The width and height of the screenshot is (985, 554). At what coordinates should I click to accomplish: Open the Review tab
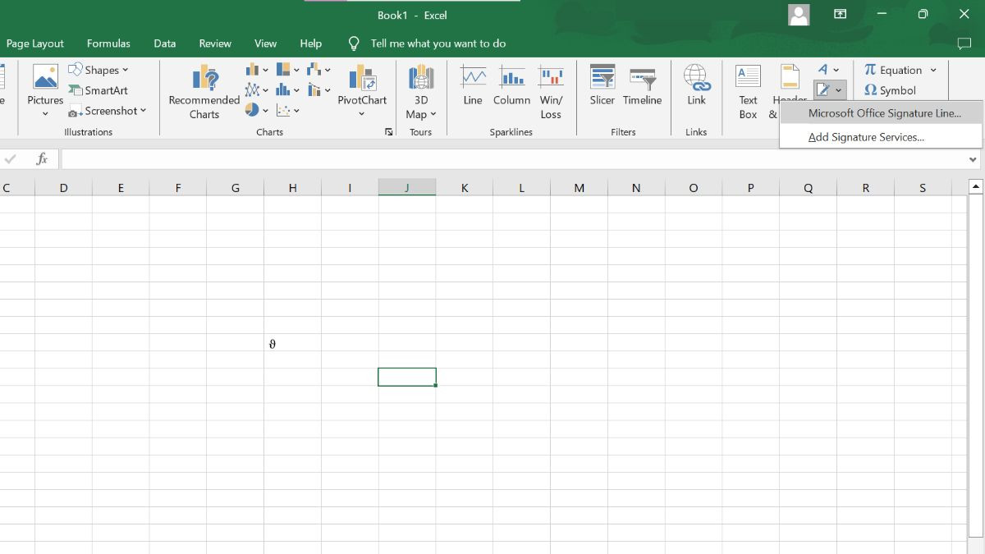[215, 43]
